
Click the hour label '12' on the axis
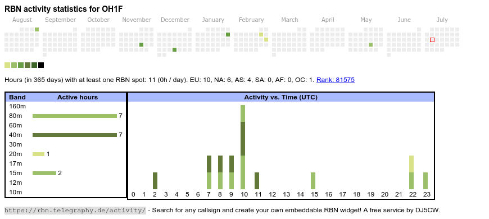click(273, 194)
